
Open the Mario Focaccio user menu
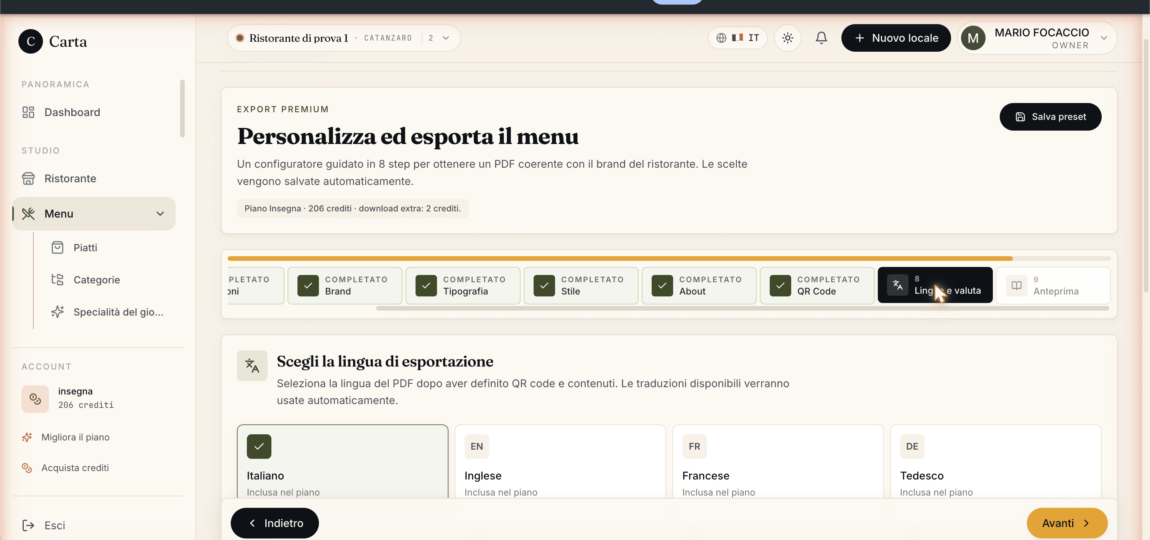point(1038,38)
